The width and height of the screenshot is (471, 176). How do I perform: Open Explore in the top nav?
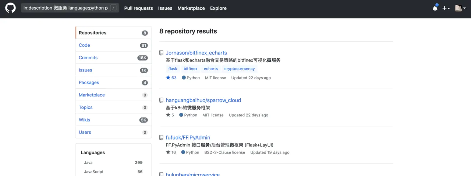pos(218,8)
